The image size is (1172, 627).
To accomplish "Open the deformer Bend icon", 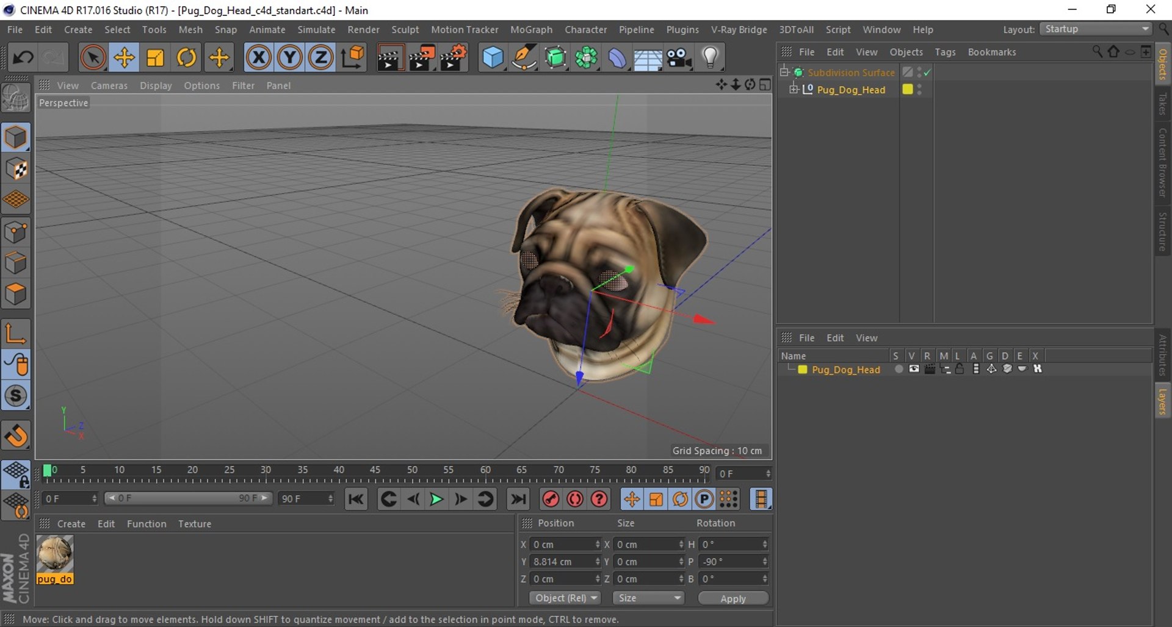I will click(x=617, y=58).
